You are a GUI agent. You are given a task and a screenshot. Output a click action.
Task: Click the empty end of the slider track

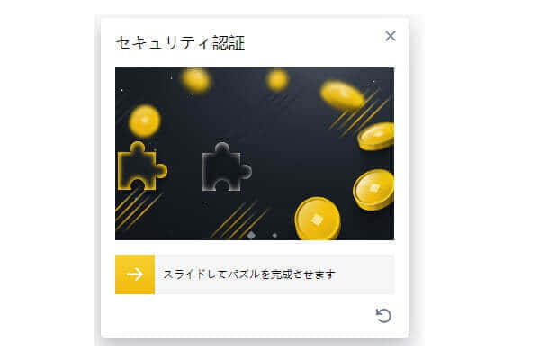[365, 274]
